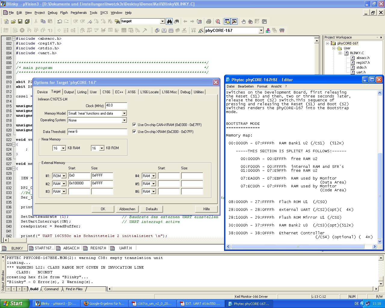The height and width of the screenshot is (308, 385).
Task: Click the Source Browser book icon
Action: (x=199, y=21)
